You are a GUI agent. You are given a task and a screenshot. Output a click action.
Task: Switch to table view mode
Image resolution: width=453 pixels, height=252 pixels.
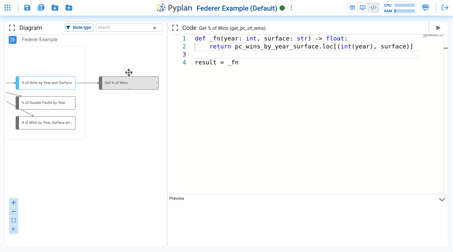point(352,7)
